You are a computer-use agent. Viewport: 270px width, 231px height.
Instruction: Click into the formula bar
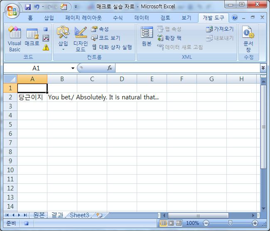188,68
